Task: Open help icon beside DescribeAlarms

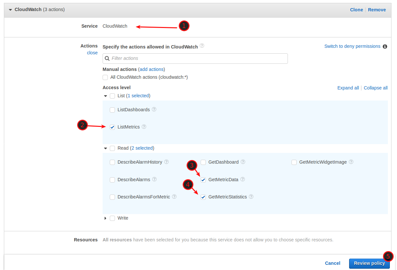Action: click(x=154, y=179)
